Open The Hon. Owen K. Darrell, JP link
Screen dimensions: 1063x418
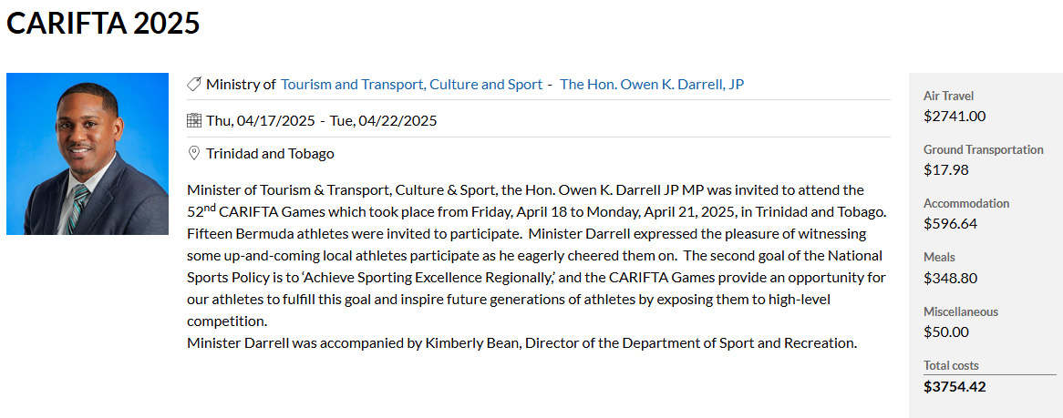[652, 85]
